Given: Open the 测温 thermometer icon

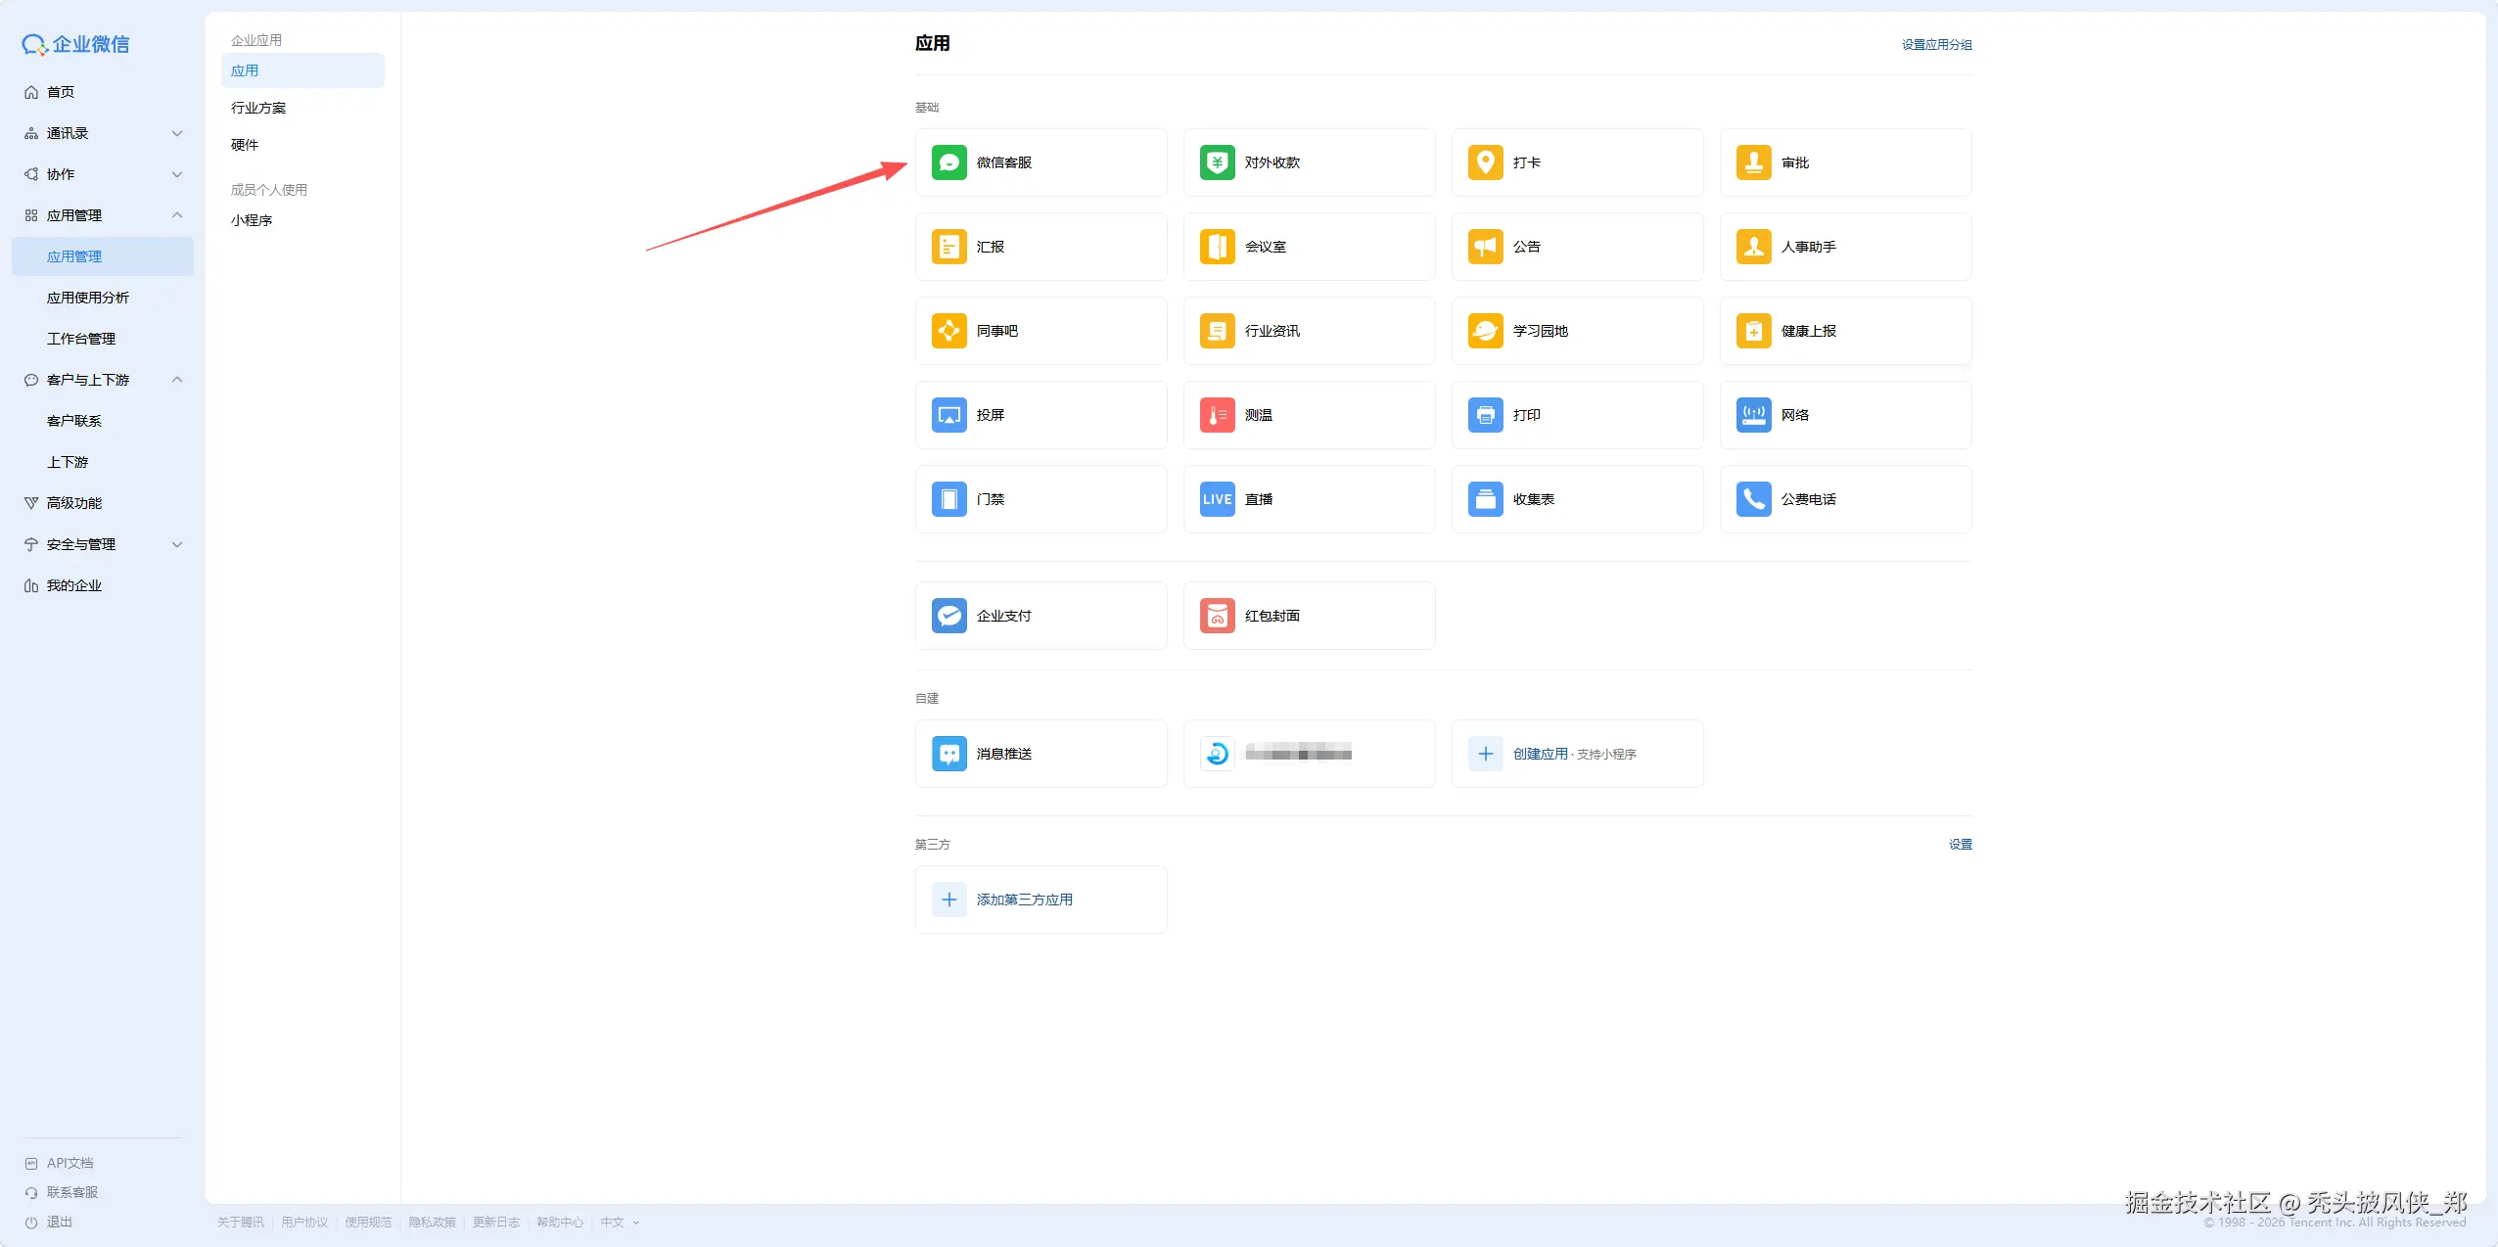Looking at the screenshot, I should click(x=1217, y=415).
